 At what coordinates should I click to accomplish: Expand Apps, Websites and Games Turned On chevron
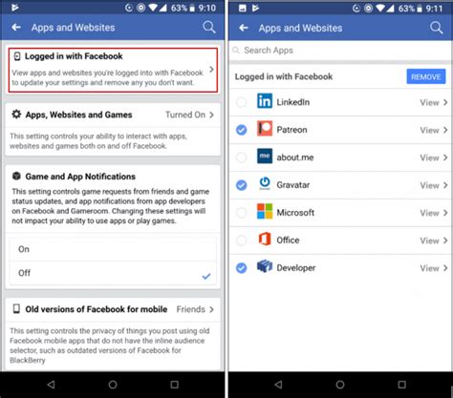[x=211, y=115]
